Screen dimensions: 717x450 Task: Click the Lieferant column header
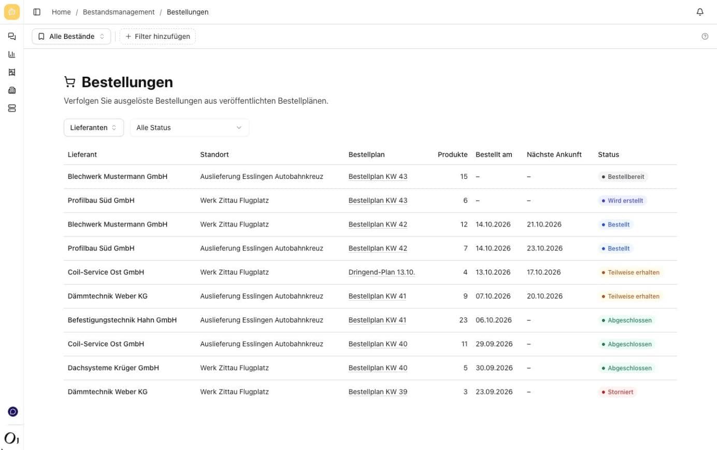[x=82, y=154]
